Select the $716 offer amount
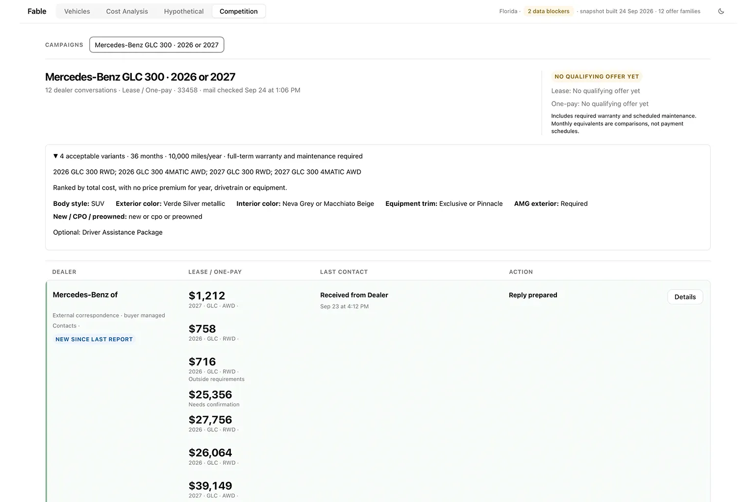Screen dimensions: 753x502 point(202,361)
